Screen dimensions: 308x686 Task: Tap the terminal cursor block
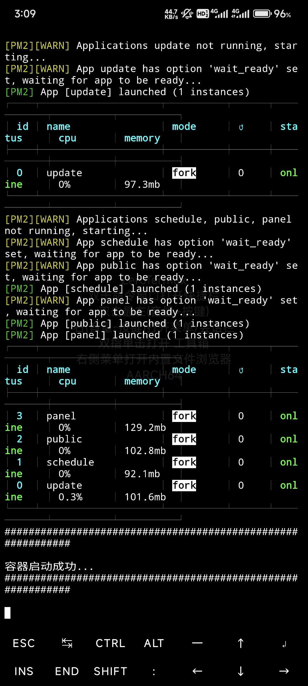[7, 613]
